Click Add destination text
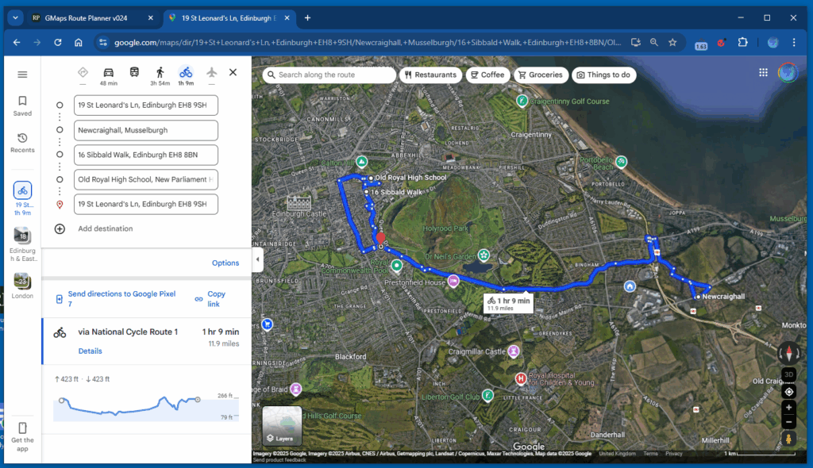Viewport: 813px width, 468px height. pos(106,228)
